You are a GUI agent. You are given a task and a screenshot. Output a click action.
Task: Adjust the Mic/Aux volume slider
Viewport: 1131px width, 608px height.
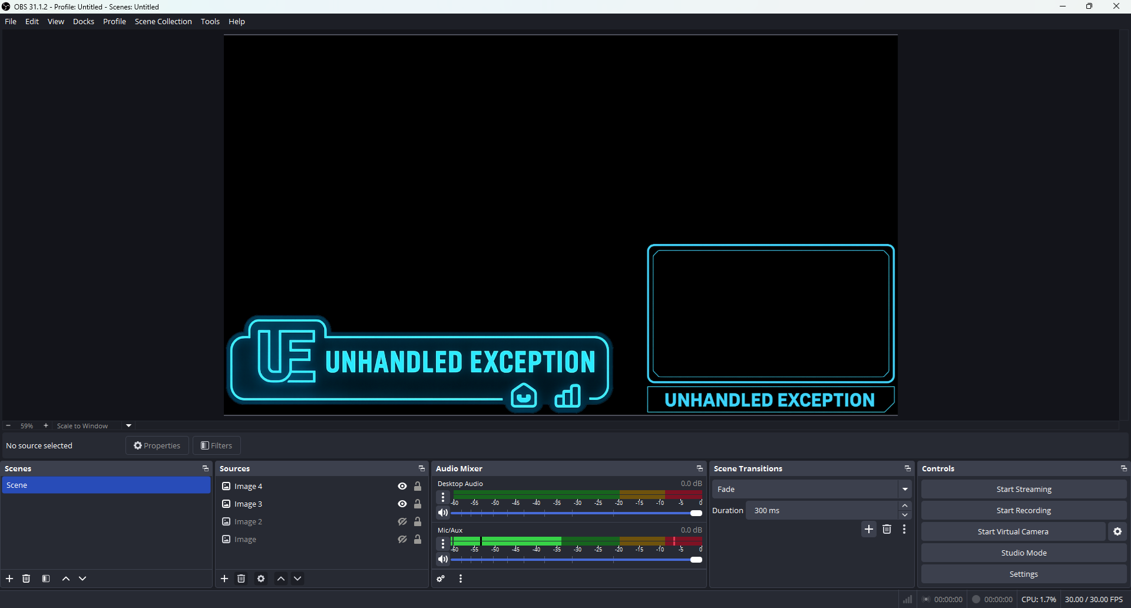(697, 560)
